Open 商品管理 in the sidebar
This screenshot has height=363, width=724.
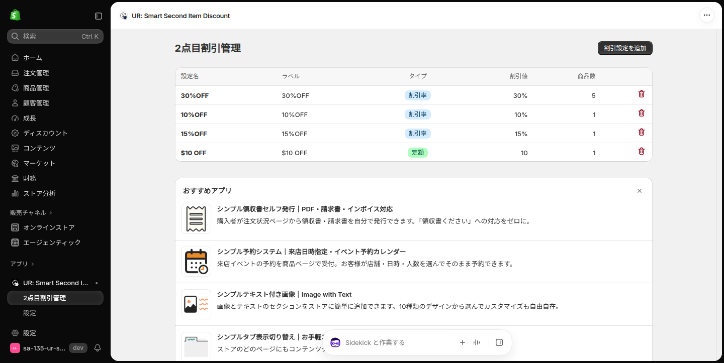55,88
